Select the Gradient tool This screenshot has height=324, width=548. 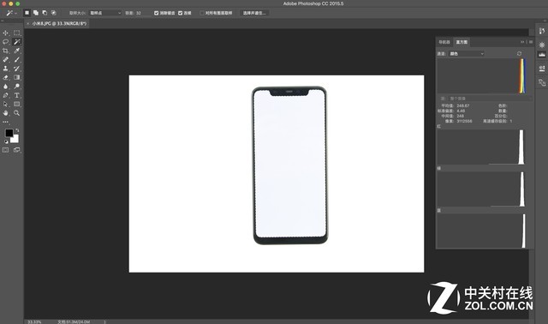(x=16, y=77)
